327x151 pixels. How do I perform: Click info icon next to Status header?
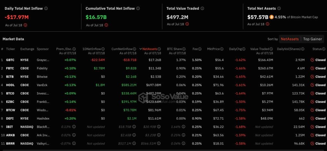(x=324, y=49)
